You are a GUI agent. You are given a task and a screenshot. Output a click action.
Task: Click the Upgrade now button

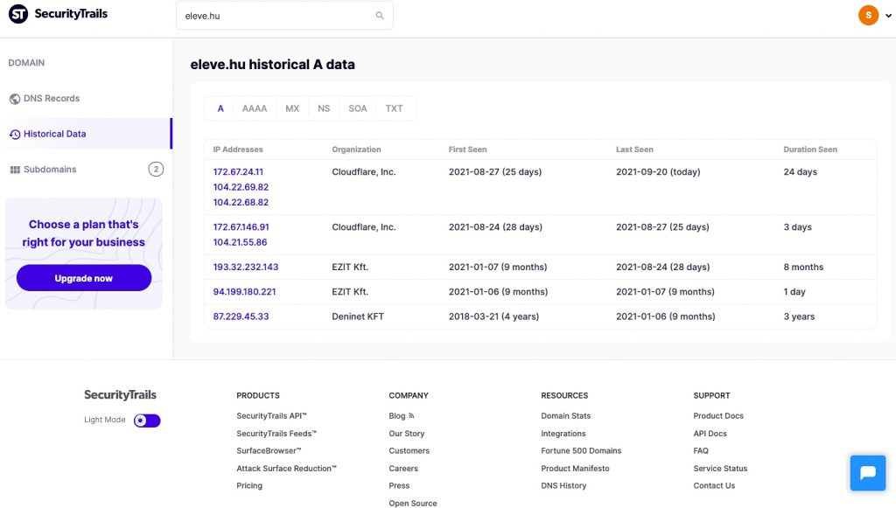tap(84, 278)
